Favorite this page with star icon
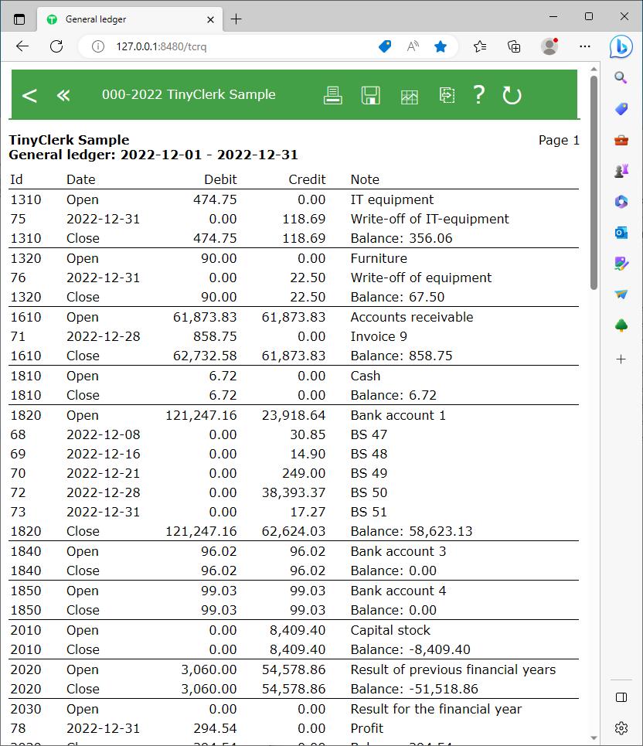This screenshot has width=643, height=746. tap(441, 46)
